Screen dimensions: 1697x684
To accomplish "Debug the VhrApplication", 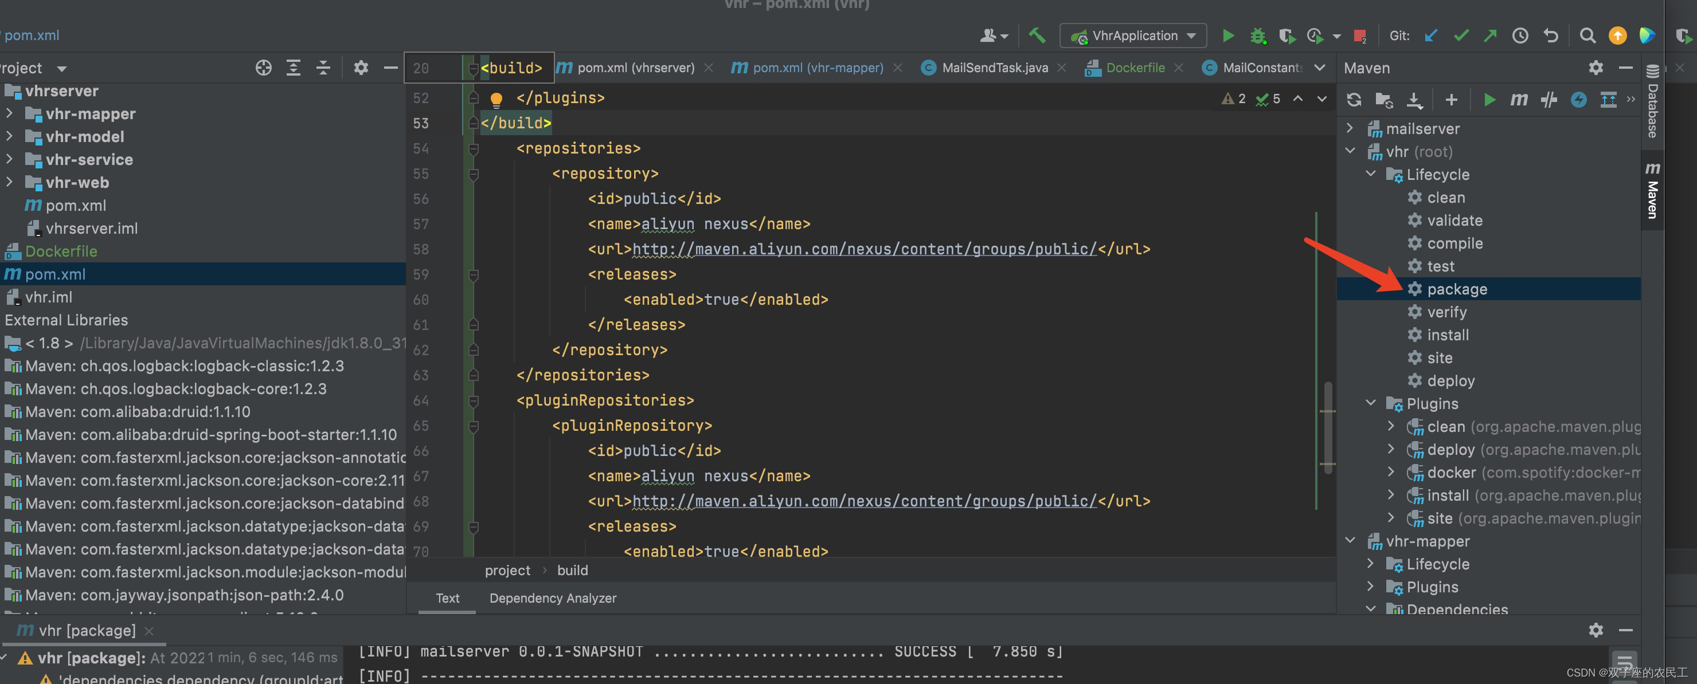I will click(1259, 36).
